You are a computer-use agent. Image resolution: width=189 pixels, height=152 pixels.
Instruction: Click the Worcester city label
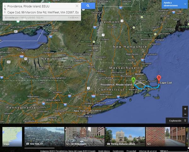126,76
